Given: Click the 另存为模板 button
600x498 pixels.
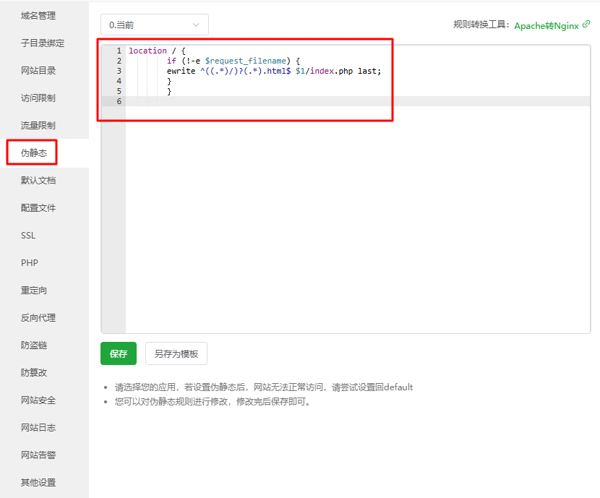Looking at the screenshot, I should pos(176,354).
